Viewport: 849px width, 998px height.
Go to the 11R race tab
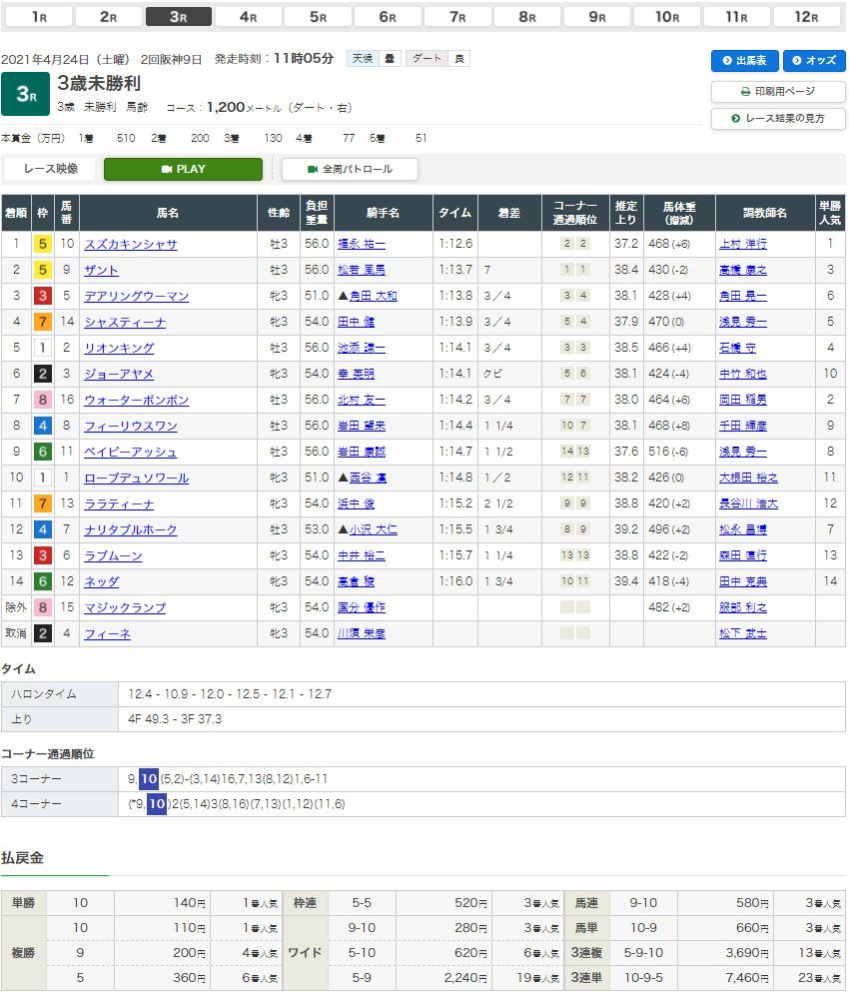736,17
